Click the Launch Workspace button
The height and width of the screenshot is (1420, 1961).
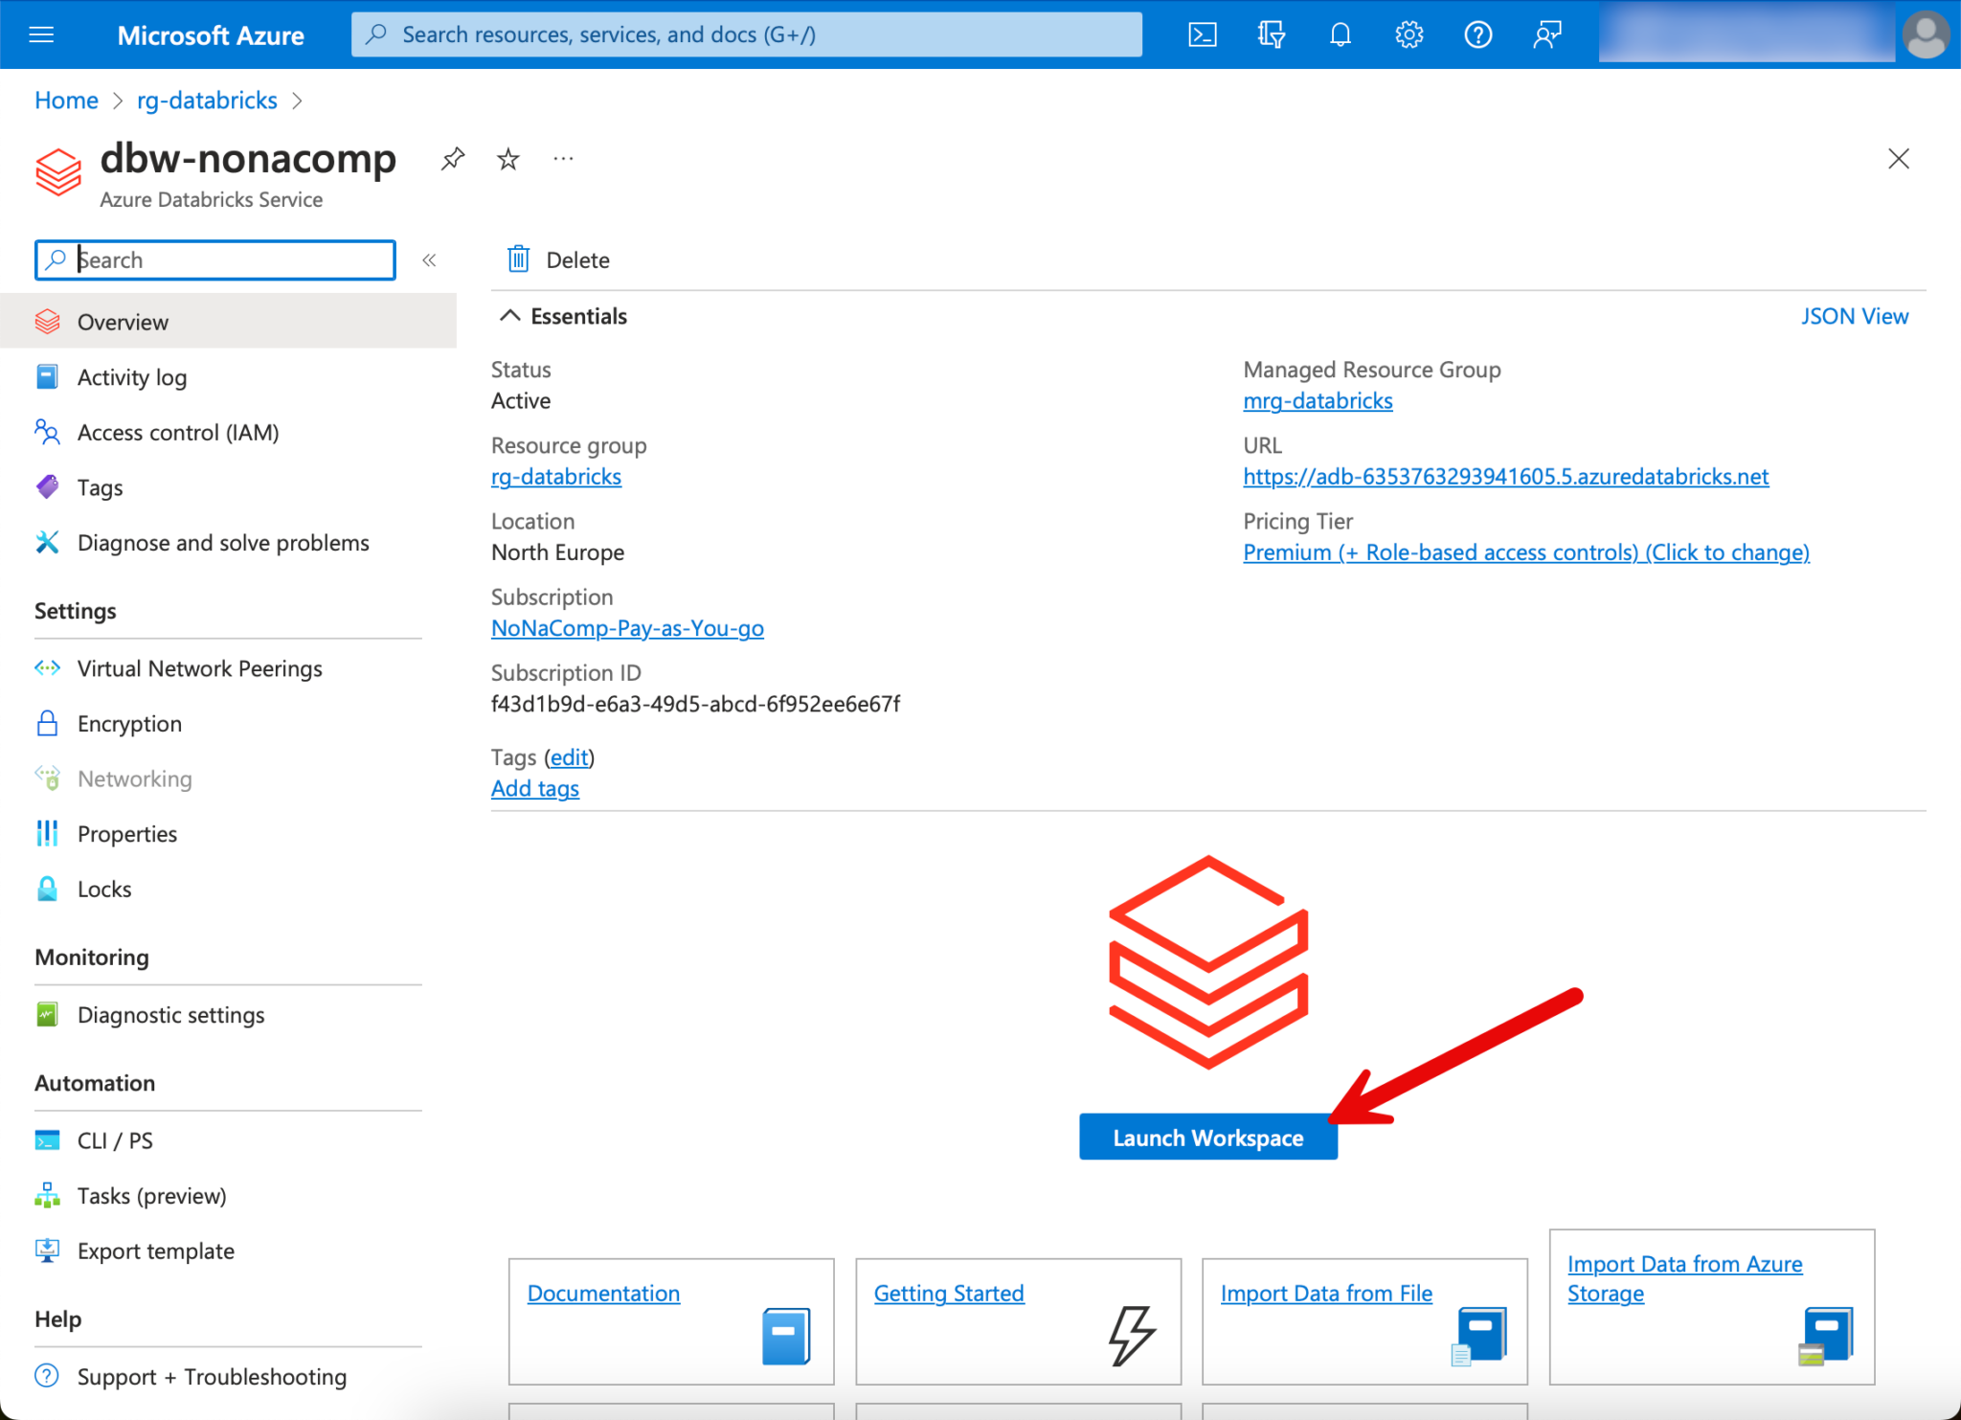1207,1138
